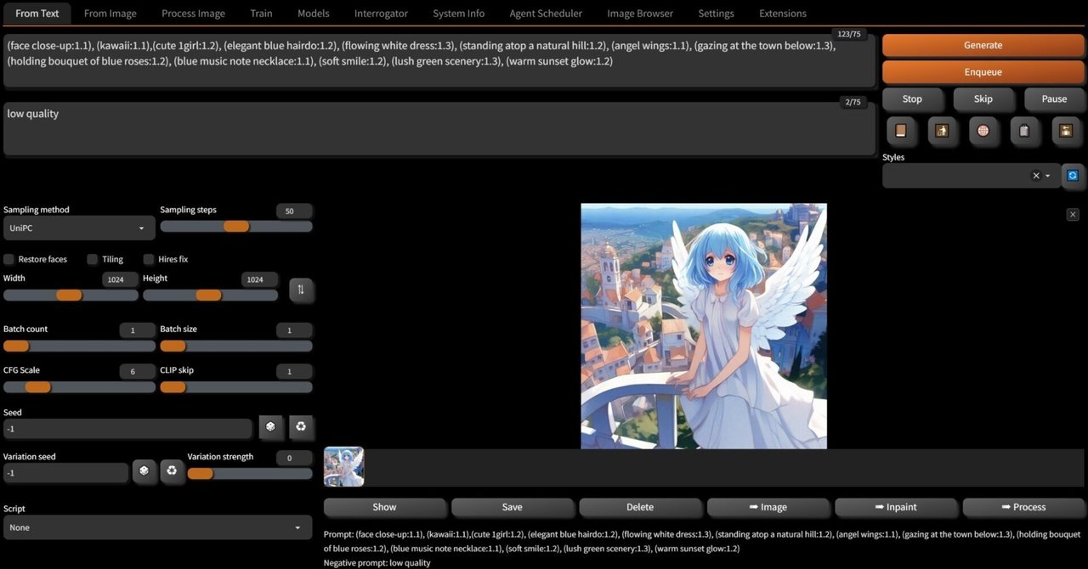
Task: Enable the Restore faces checkbox
Action: point(8,259)
